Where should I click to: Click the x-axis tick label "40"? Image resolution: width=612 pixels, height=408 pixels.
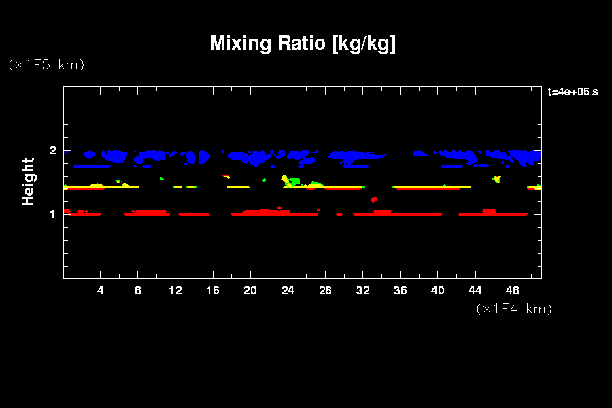437,290
